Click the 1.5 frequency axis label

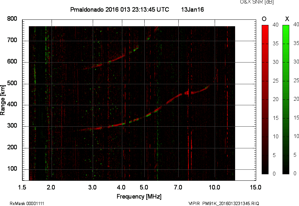click(22, 188)
